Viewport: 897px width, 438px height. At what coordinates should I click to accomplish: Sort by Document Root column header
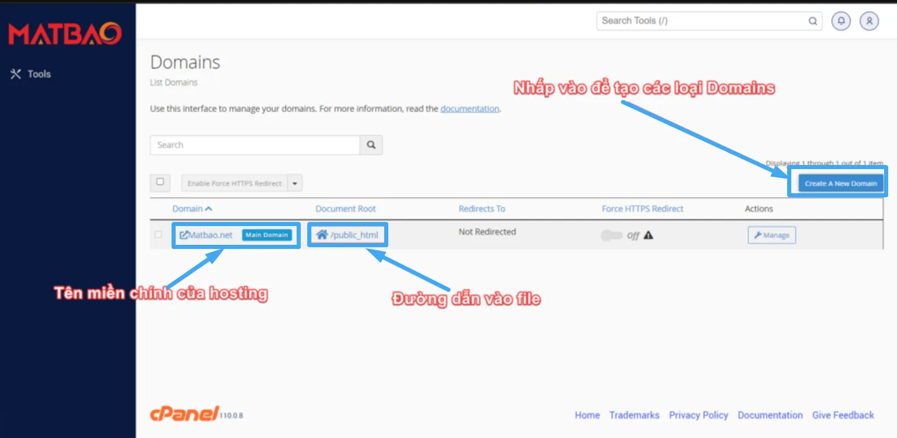pyautogui.click(x=345, y=208)
